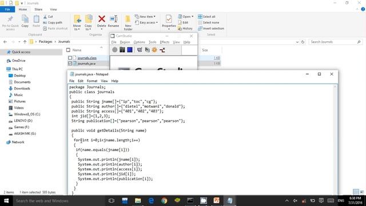
Task: Click the Explorer ribbon Help question-mark icon
Action: 363,9
